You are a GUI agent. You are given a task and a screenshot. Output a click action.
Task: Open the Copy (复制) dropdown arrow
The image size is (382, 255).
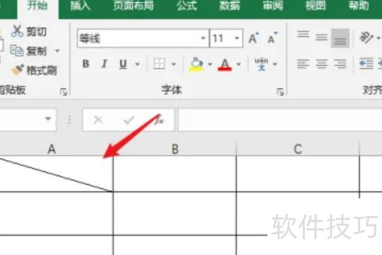[x=57, y=51]
